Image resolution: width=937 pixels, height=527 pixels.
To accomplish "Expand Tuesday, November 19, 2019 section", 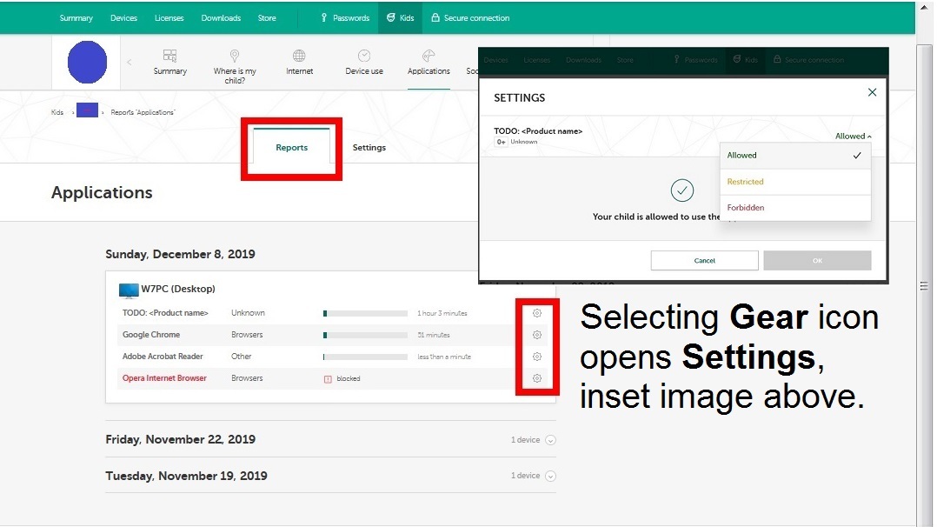I will (x=550, y=477).
